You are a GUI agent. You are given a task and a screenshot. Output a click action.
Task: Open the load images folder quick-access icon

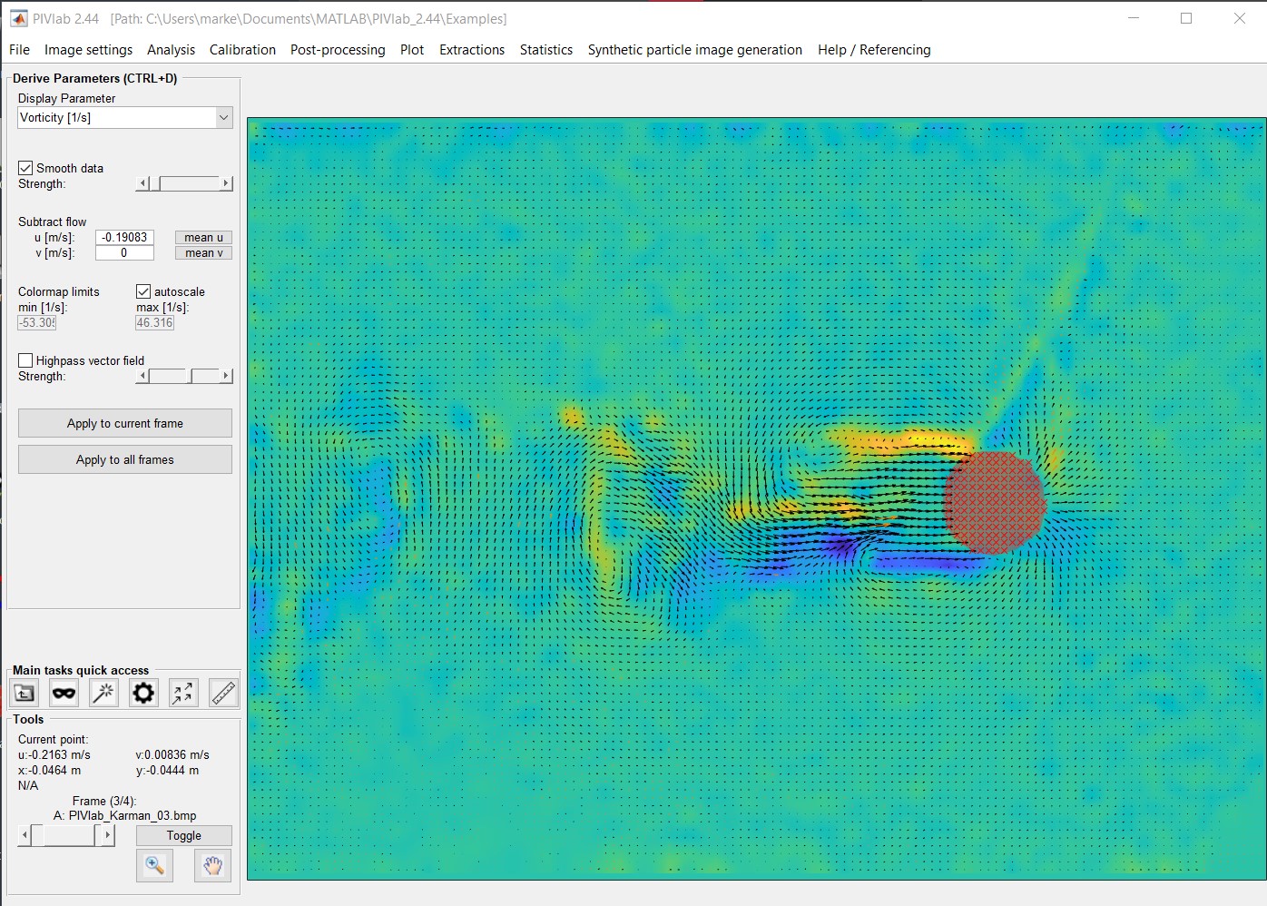point(25,694)
